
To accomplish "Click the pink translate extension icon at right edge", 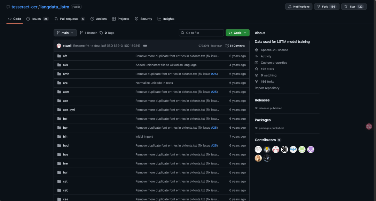I will coord(369,127).
